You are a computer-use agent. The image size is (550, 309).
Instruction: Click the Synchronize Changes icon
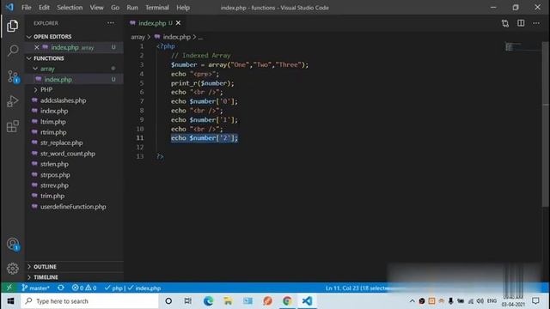point(61,288)
